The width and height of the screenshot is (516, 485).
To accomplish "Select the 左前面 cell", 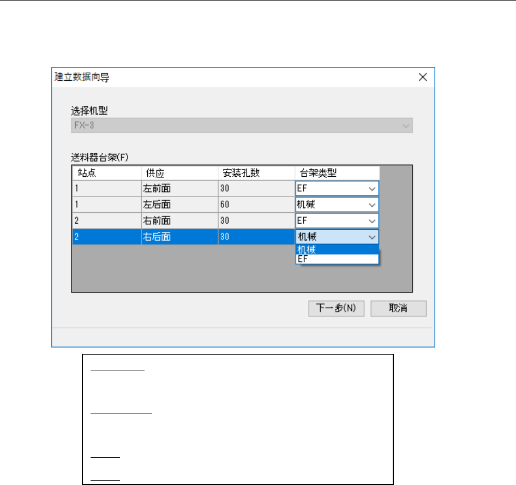I will pos(179,189).
